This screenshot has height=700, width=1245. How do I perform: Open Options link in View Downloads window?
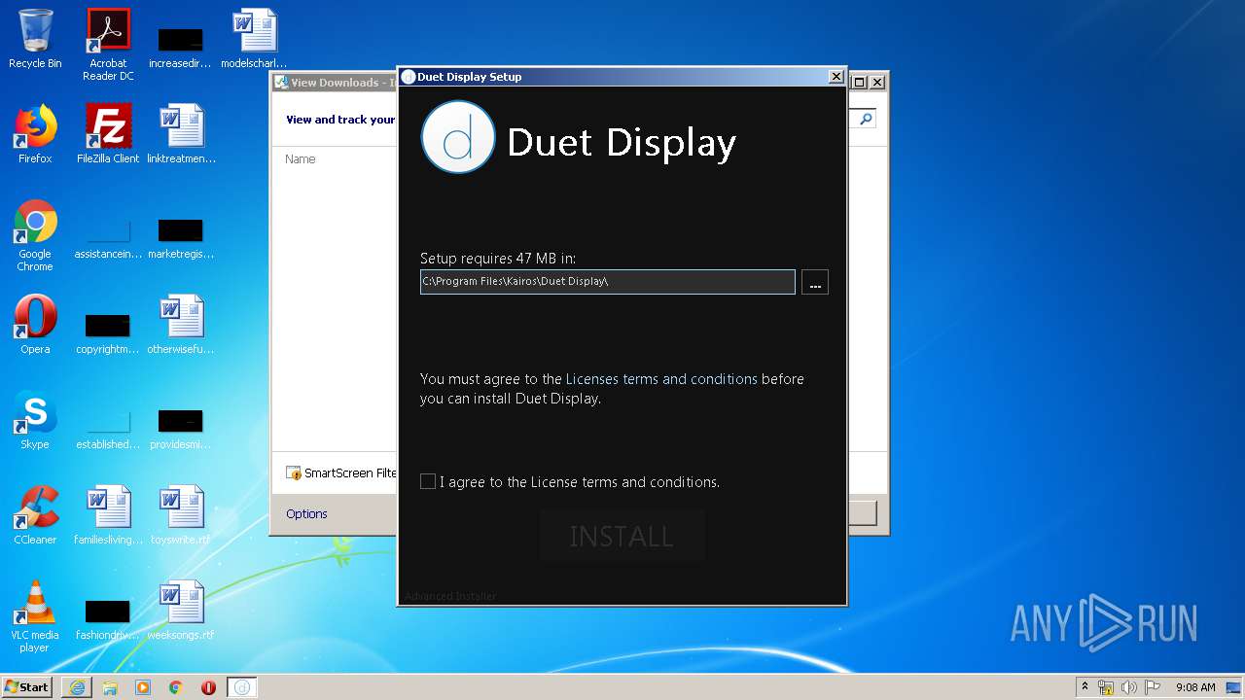click(306, 513)
